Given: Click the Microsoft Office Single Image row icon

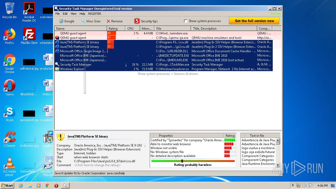Looking at the screenshot, I should pyautogui.click(x=57, y=51).
